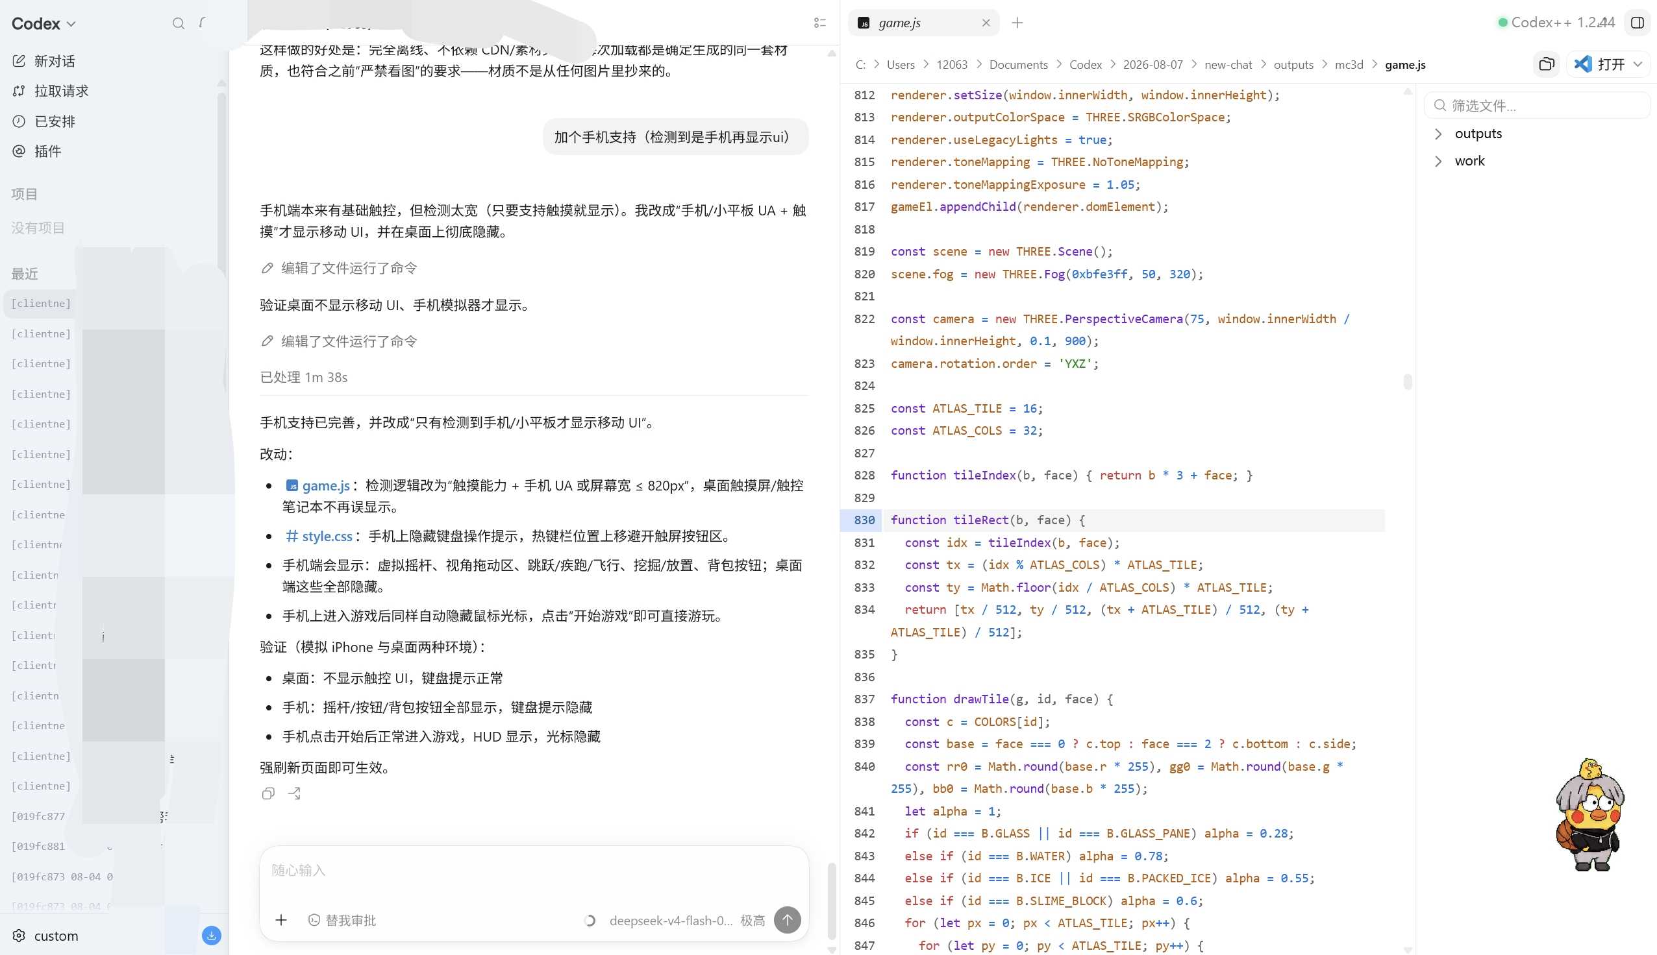Switch to the game.js editor tab
Viewport: 1657px width, 955px height.
tap(924, 23)
